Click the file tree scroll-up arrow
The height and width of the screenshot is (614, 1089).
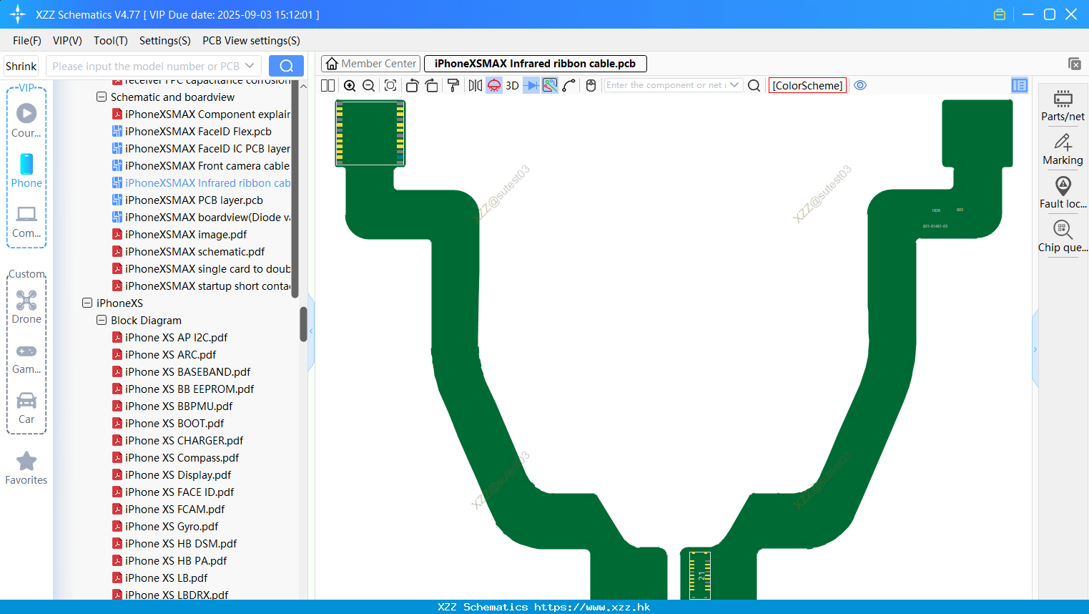click(x=303, y=86)
